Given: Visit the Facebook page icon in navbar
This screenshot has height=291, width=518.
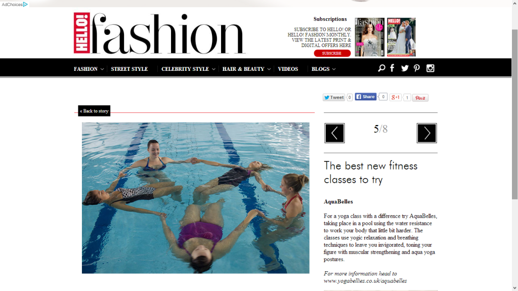Looking at the screenshot, I should (392, 68).
